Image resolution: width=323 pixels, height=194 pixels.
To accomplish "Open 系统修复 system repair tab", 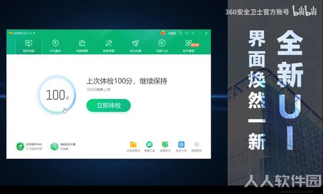I will 109,46.
